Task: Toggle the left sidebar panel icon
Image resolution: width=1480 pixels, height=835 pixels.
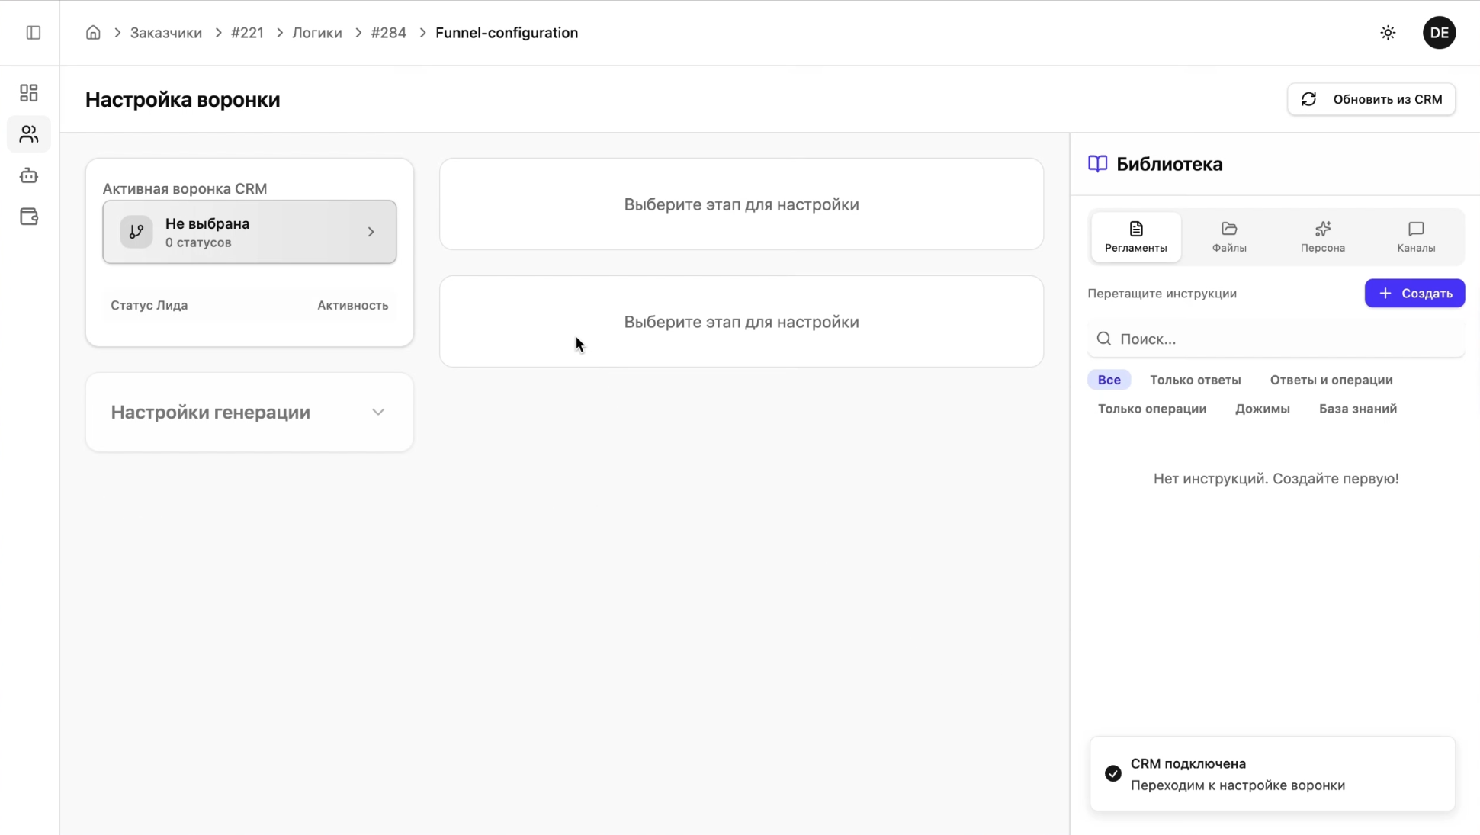Action: point(33,33)
